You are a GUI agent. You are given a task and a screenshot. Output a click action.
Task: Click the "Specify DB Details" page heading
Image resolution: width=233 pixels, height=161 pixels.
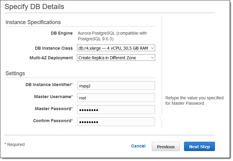click(34, 7)
